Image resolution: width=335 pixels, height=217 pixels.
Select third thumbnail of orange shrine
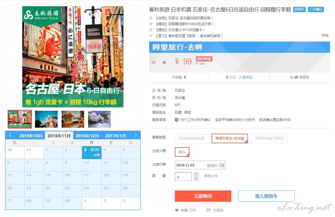(x=73, y=119)
